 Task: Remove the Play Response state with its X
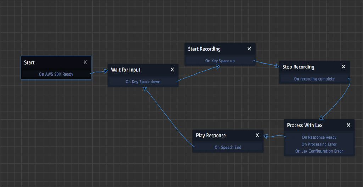(257, 135)
